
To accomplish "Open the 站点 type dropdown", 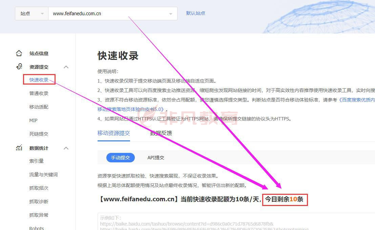I will [32, 14].
